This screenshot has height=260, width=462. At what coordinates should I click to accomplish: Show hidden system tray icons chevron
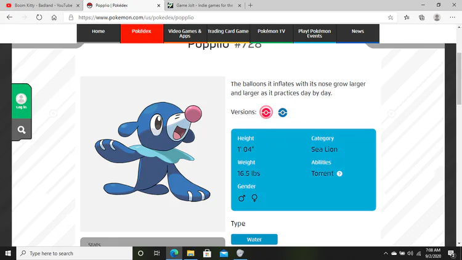click(386, 253)
